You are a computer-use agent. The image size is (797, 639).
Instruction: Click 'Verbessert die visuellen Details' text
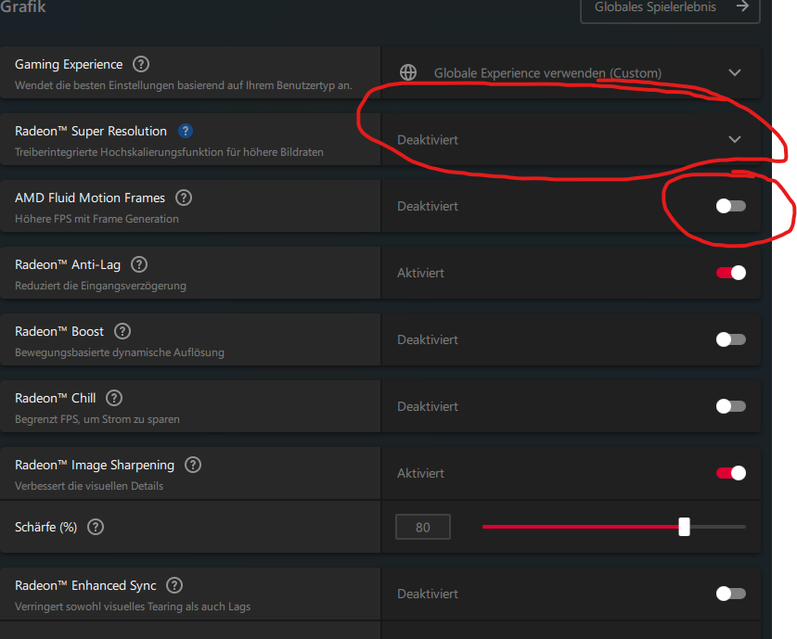[x=89, y=486]
